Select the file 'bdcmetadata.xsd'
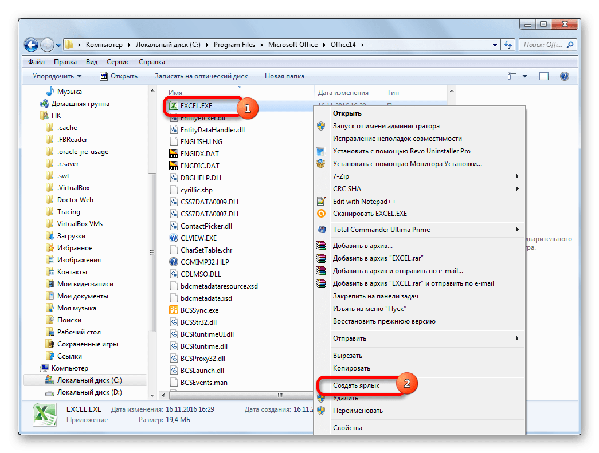 [206, 298]
